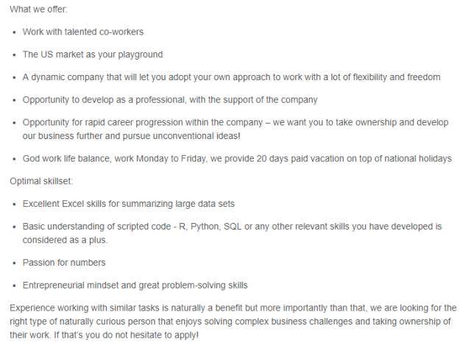
Task: Click the 'What we offer:' heading
Action: [x=38, y=9]
